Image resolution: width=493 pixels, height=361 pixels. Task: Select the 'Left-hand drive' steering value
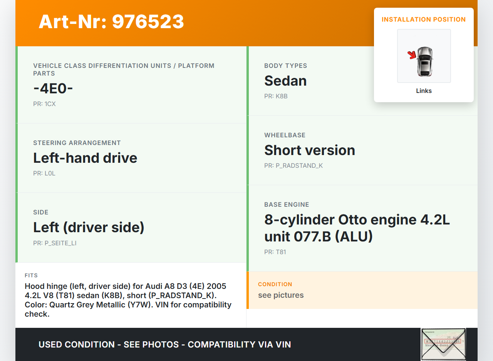[85, 158]
